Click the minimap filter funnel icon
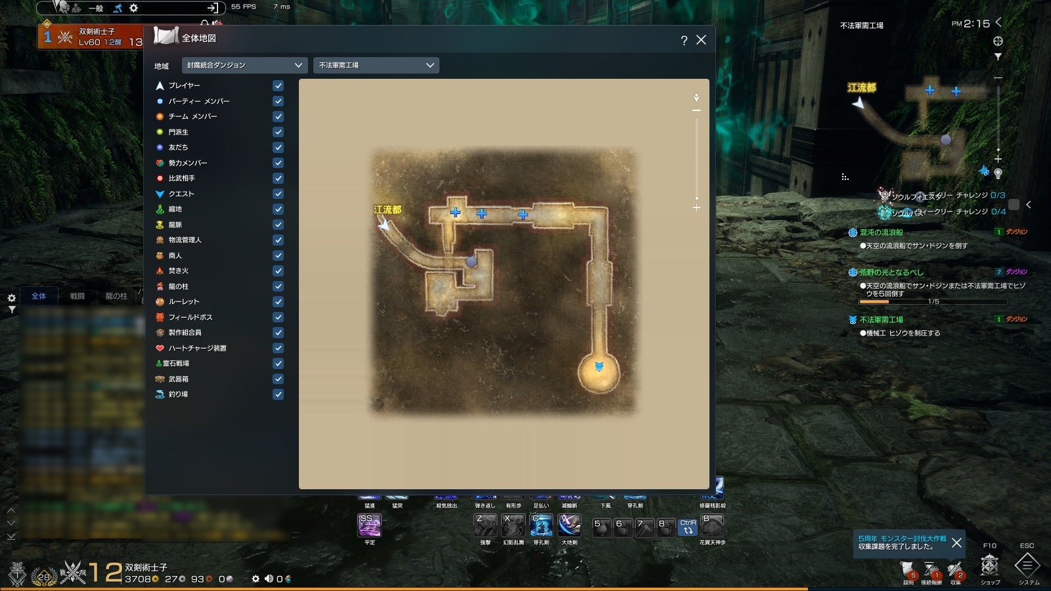The width and height of the screenshot is (1051, 591). 998,57
